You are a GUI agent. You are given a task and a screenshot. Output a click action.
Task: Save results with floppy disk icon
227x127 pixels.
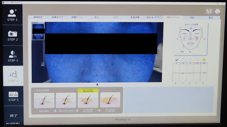point(209,11)
